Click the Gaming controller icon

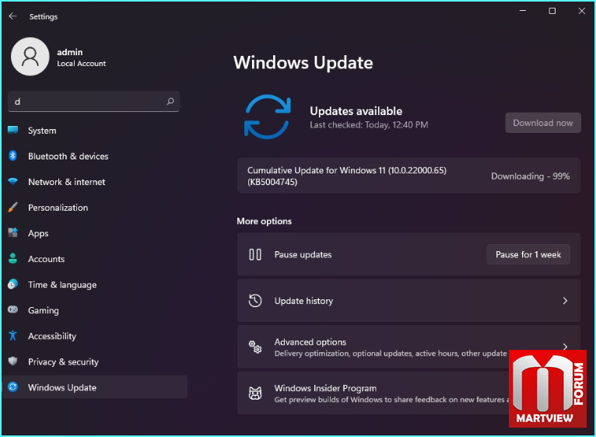coord(12,309)
